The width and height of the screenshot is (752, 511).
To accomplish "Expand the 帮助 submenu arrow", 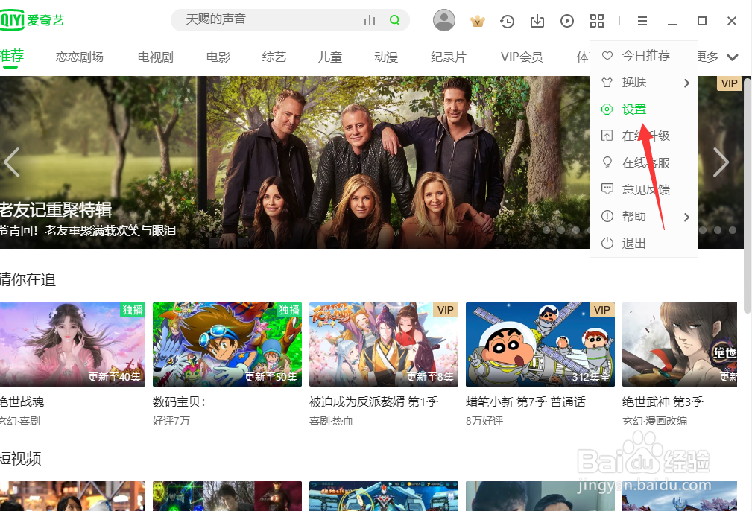I will (x=686, y=218).
